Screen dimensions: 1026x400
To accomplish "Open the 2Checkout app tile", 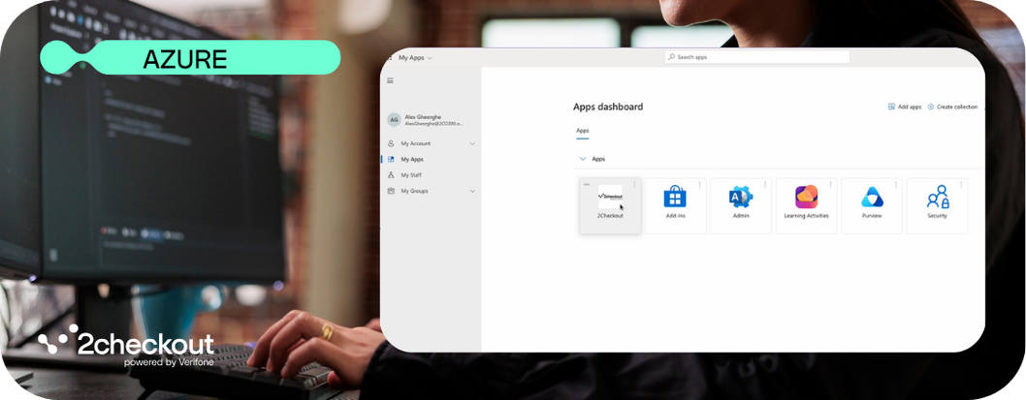I will tap(610, 206).
